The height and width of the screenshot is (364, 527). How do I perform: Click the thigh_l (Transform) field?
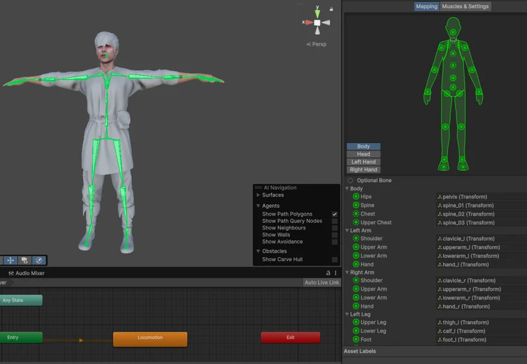pos(482,322)
